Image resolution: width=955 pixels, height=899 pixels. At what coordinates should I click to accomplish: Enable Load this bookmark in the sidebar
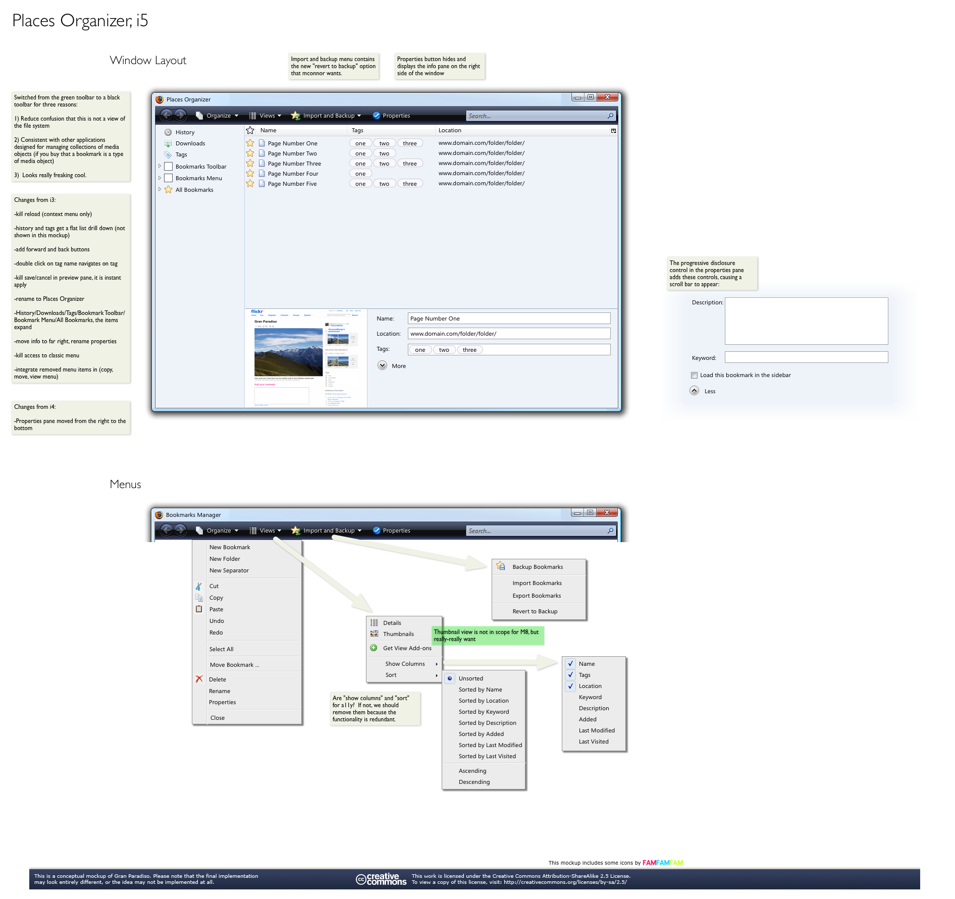695,376
